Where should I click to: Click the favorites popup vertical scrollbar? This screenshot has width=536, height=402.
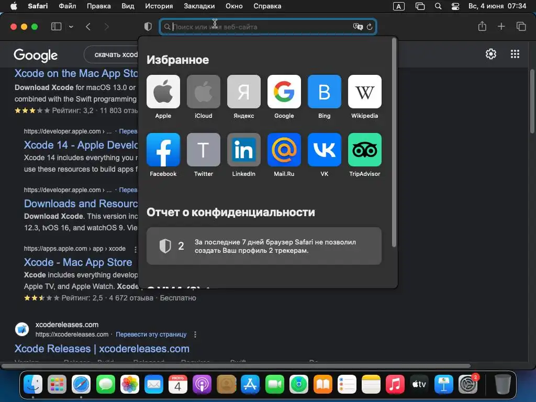394,142
